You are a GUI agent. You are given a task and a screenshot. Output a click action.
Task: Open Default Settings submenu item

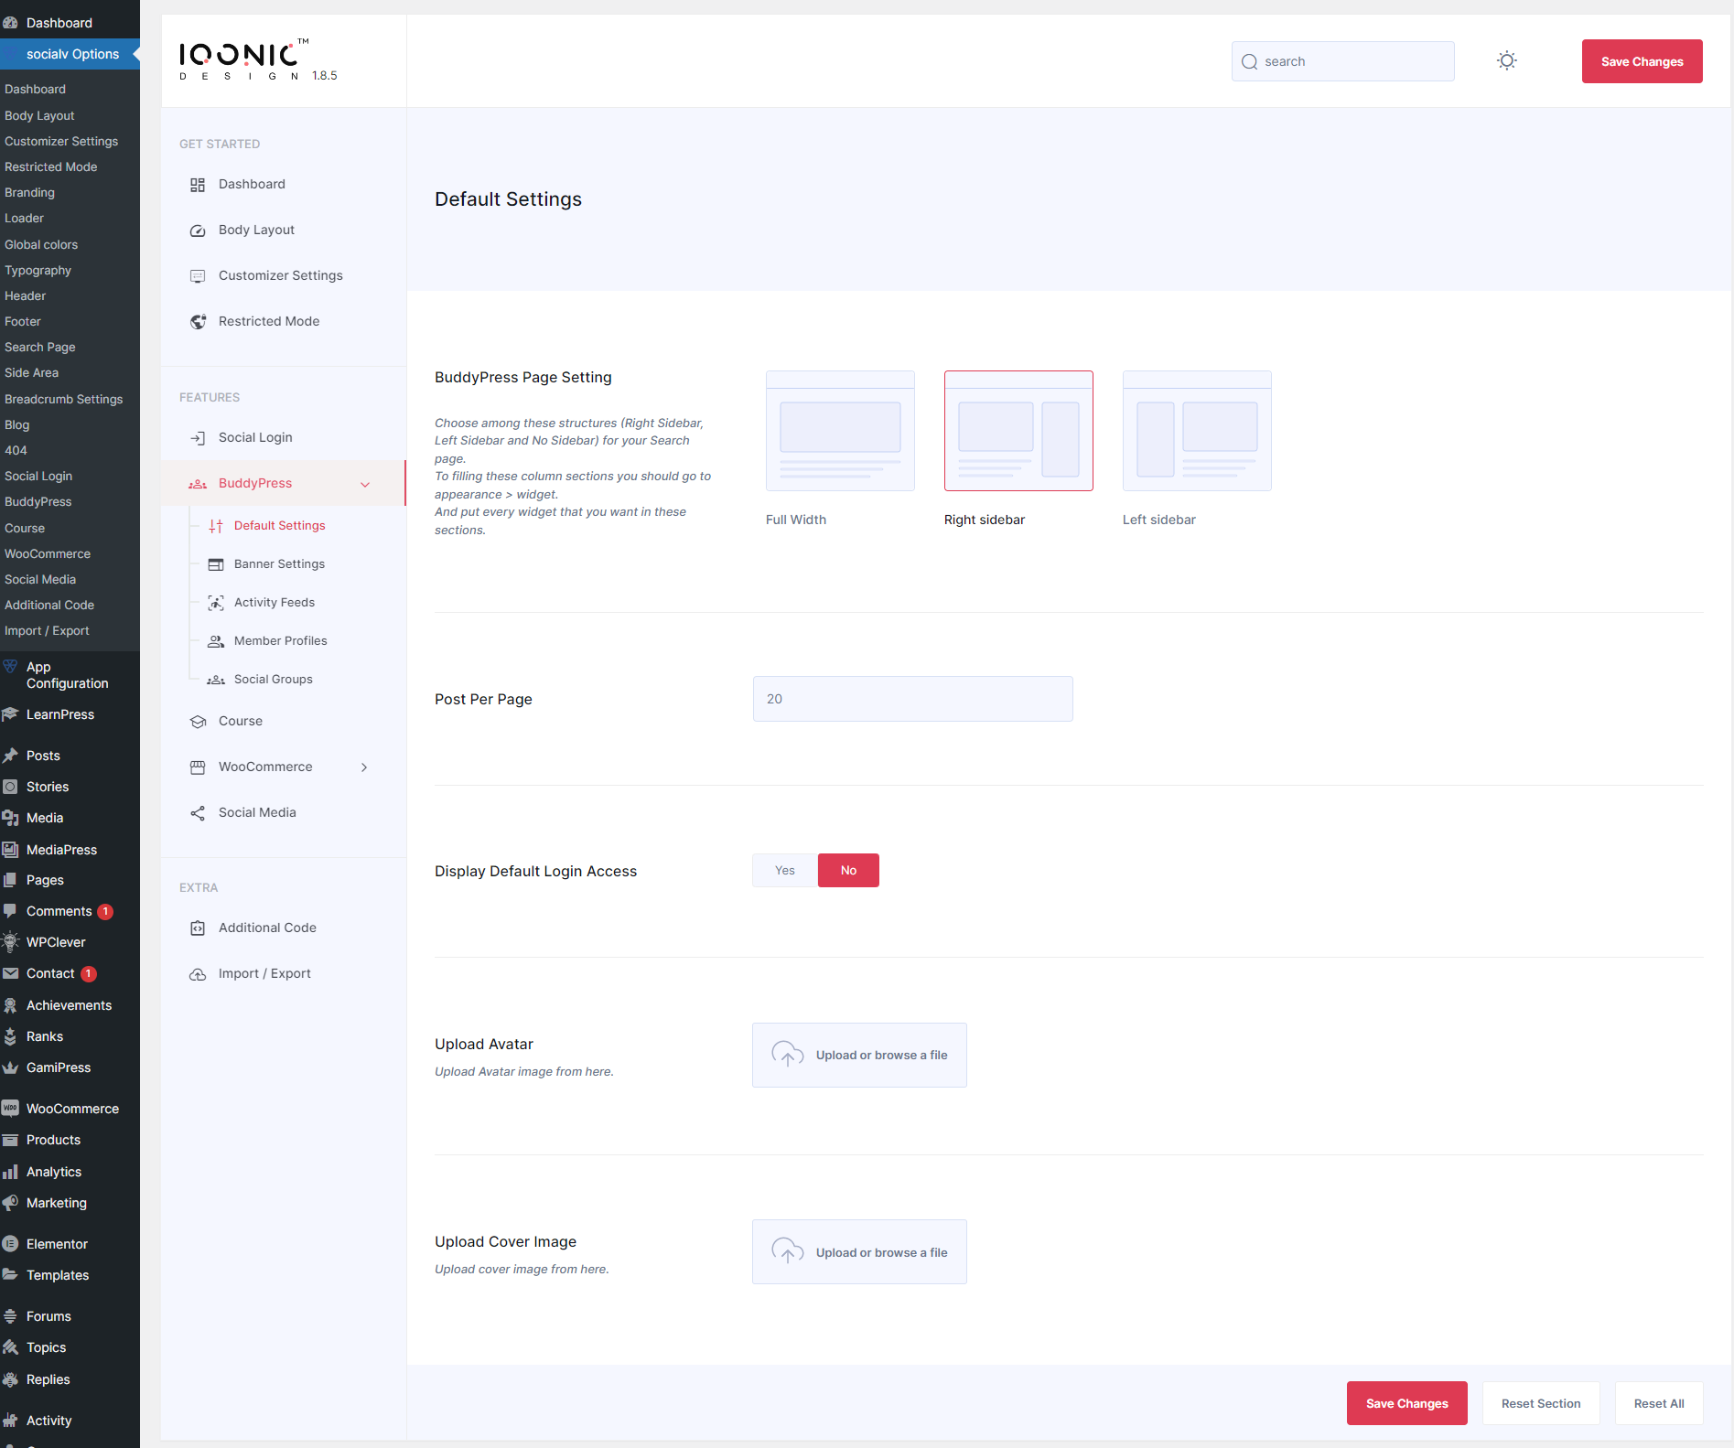pos(280,526)
